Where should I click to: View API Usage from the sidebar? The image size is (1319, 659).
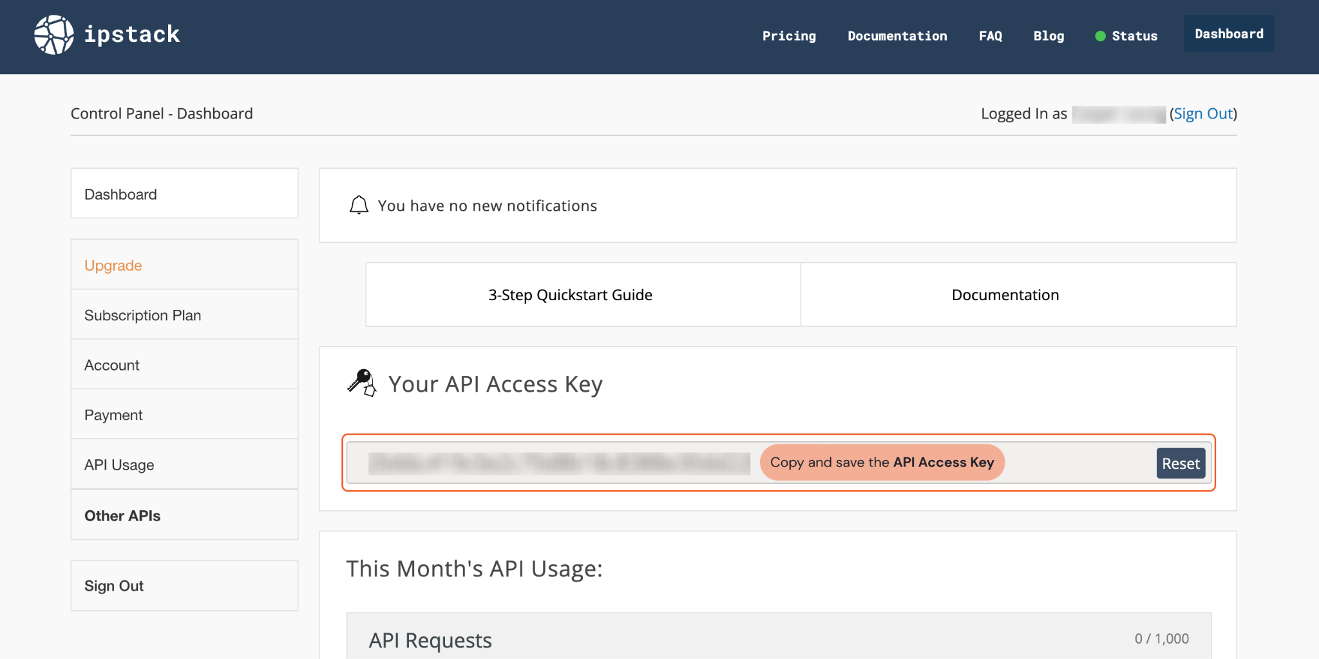click(119, 464)
